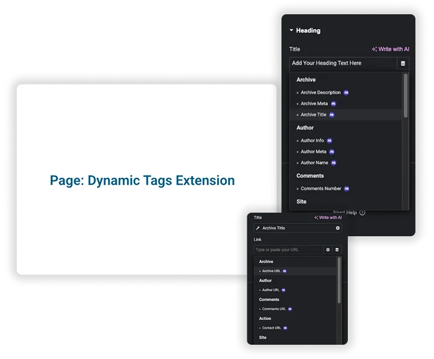Click the pro badge beside Author Meta
434x359 pixels.
[332, 152]
